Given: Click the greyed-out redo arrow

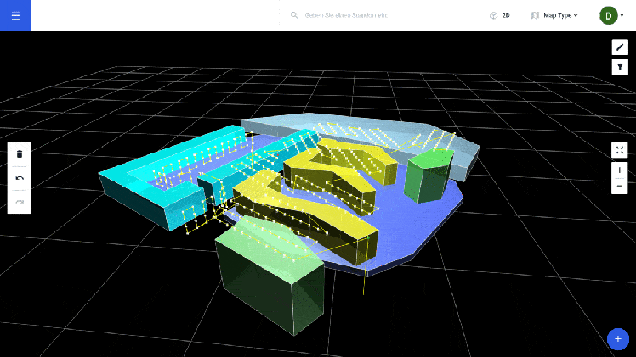Looking at the screenshot, I should click(20, 202).
